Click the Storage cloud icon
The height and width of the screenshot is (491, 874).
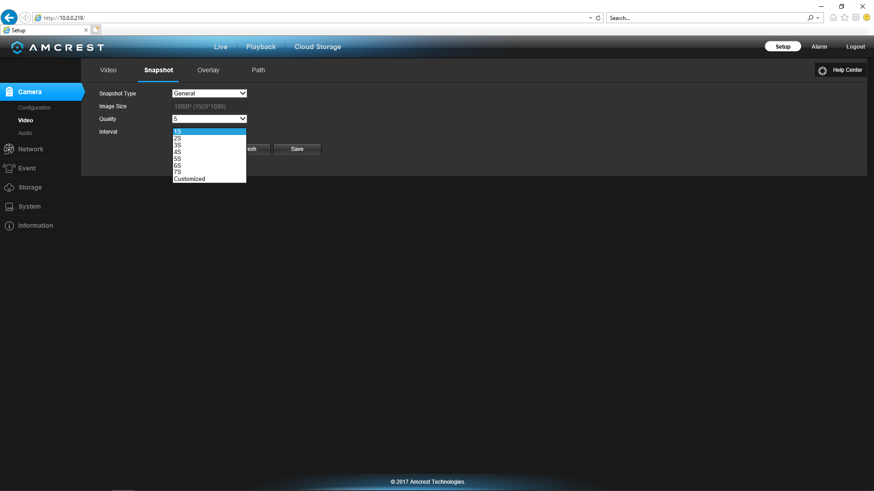click(x=9, y=187)
